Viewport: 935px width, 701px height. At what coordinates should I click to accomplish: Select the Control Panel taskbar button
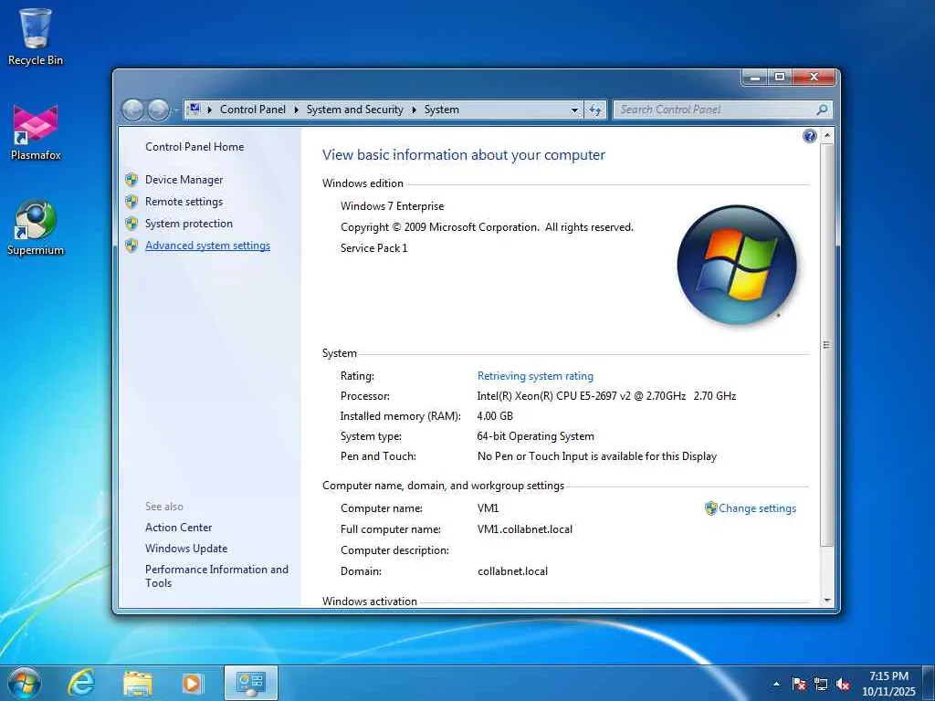pyautogui.click(x=250, y=683)
